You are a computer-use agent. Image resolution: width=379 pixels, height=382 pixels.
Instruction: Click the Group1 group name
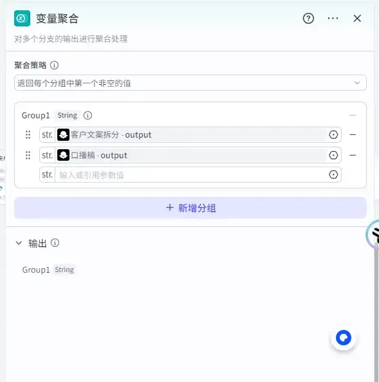tap(35, 116)
